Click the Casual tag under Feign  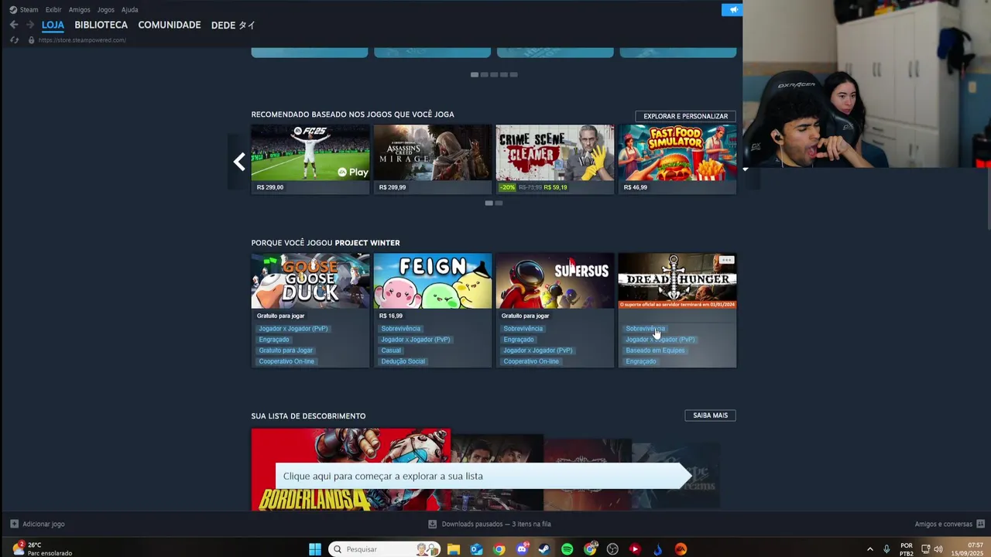pyautogui.click(x=391, y=350)
